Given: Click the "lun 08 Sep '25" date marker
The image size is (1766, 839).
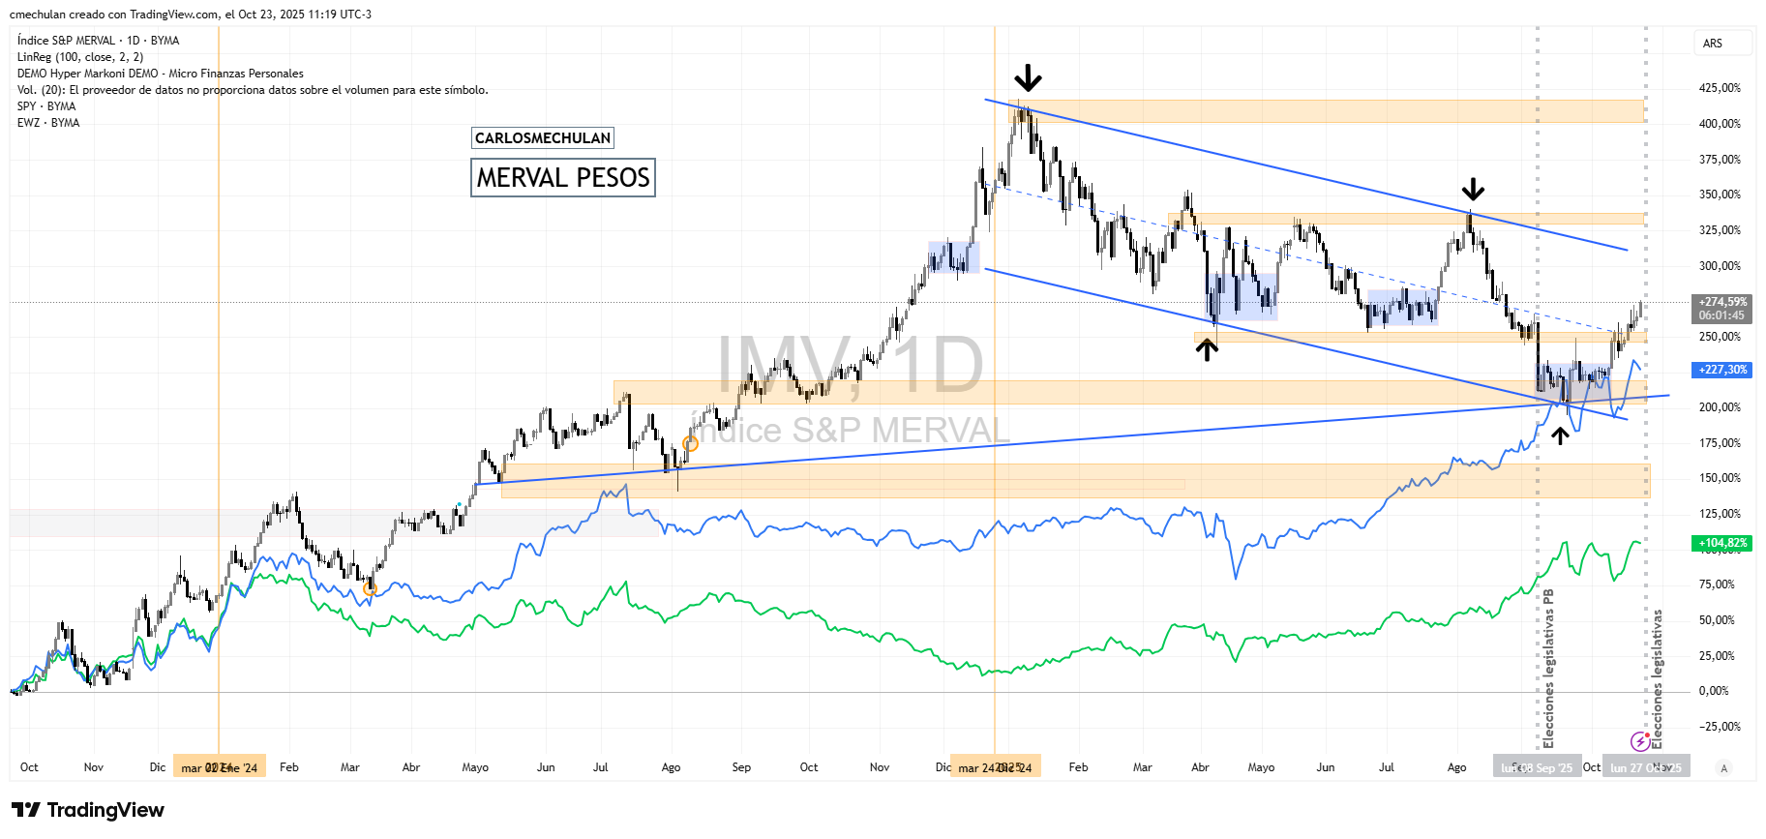Looking at the screenshot, I should pos(1537,767).
